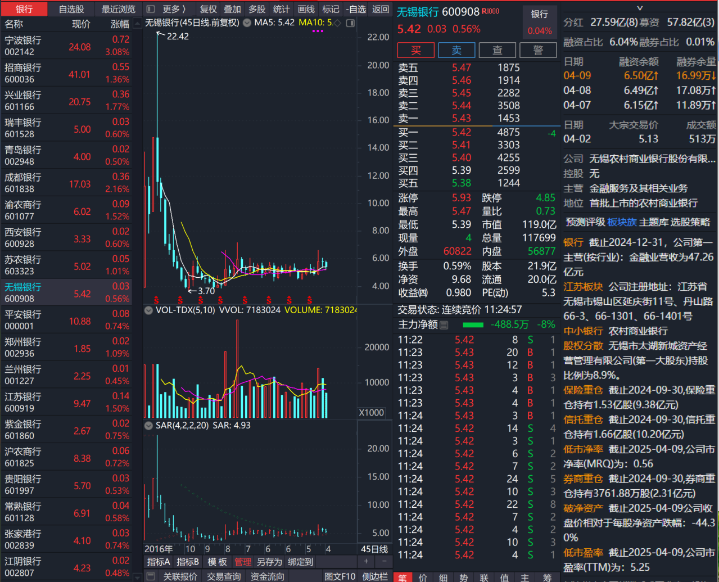719x582 pixels.
Task: Click 预测评级 link
Action: (x=585, y=222)
